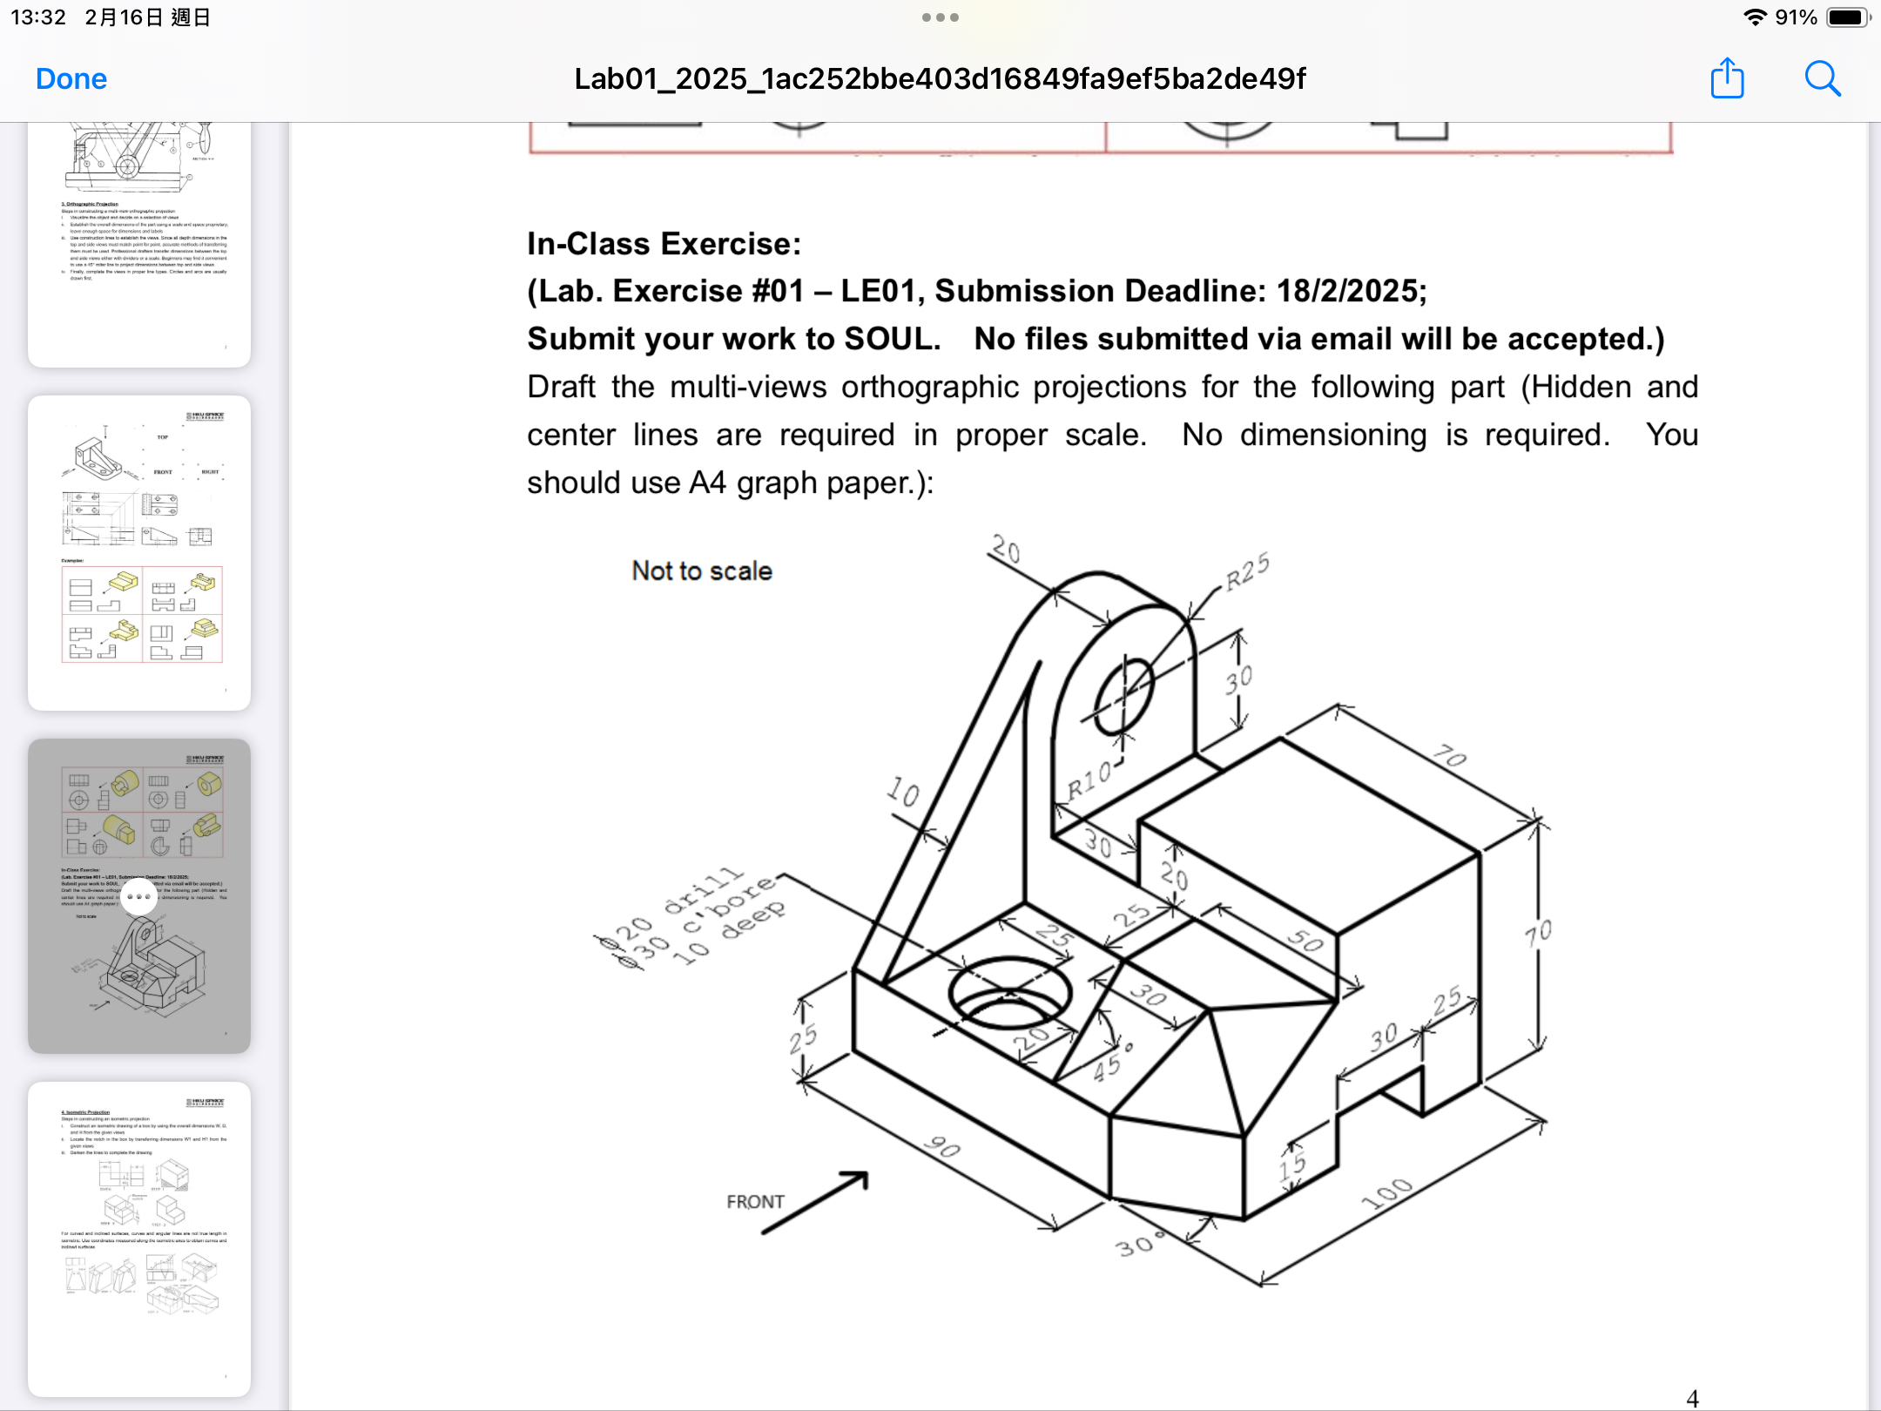The image size is (1881, 1411).
Task: Open options on selected page thumbnail
Action: click(139, 896)
